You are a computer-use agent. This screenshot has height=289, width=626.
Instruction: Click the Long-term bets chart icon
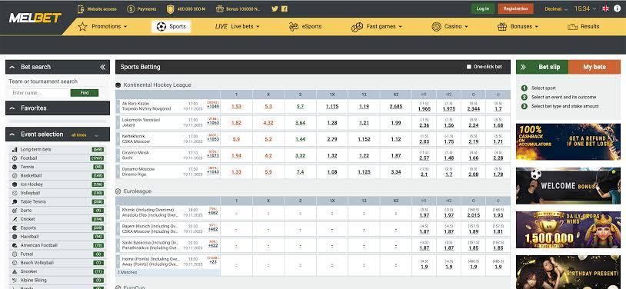15,149
